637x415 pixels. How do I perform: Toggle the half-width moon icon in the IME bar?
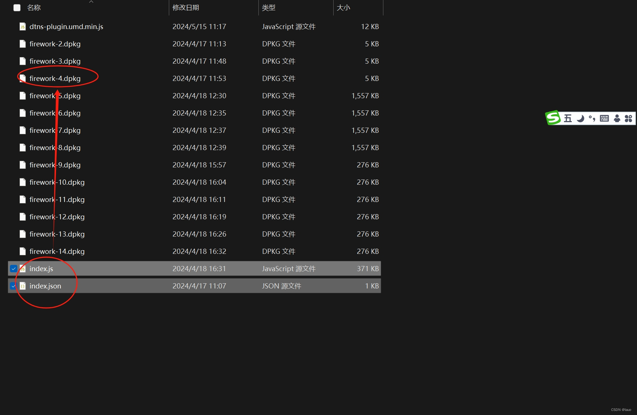click(x=580, y=118)
